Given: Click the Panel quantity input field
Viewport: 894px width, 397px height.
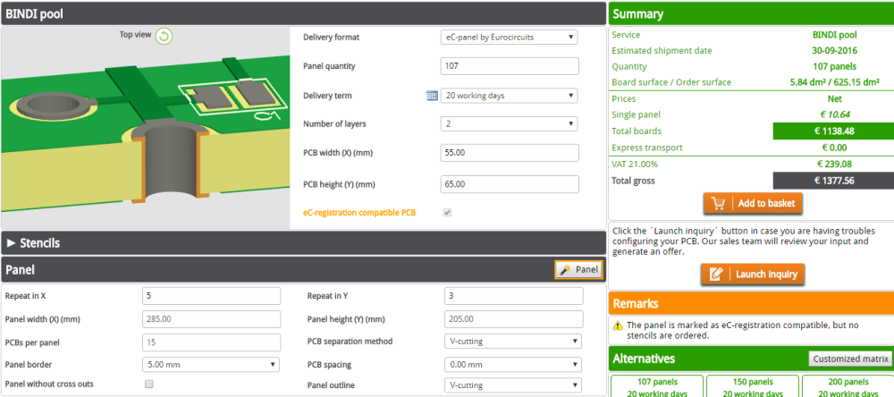Looking at the screenshot, I should click(x=510, y=66).
